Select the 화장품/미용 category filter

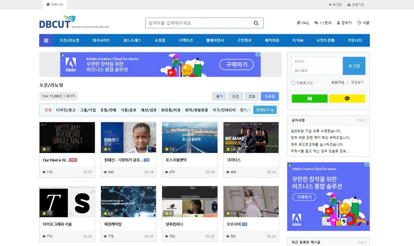click(x=171, y=110)
